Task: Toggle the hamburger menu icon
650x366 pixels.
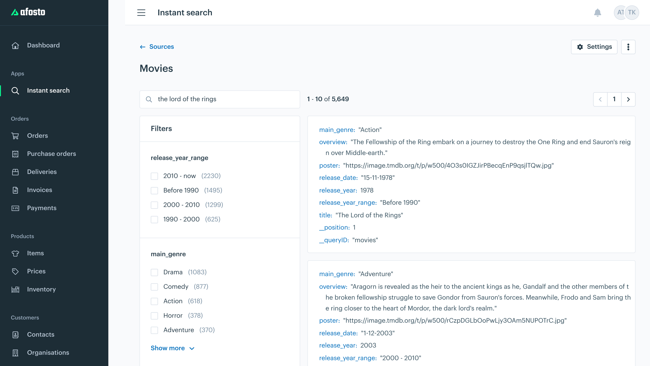Action: [141, 12]
